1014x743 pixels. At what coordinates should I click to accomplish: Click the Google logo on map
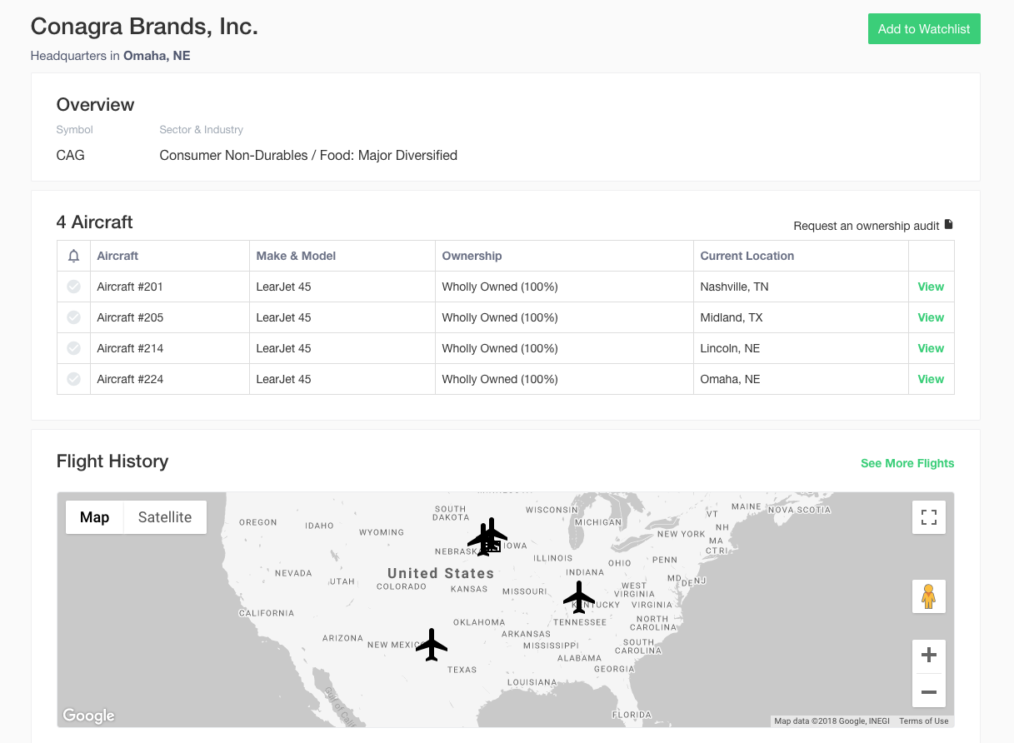coord(88,716)
